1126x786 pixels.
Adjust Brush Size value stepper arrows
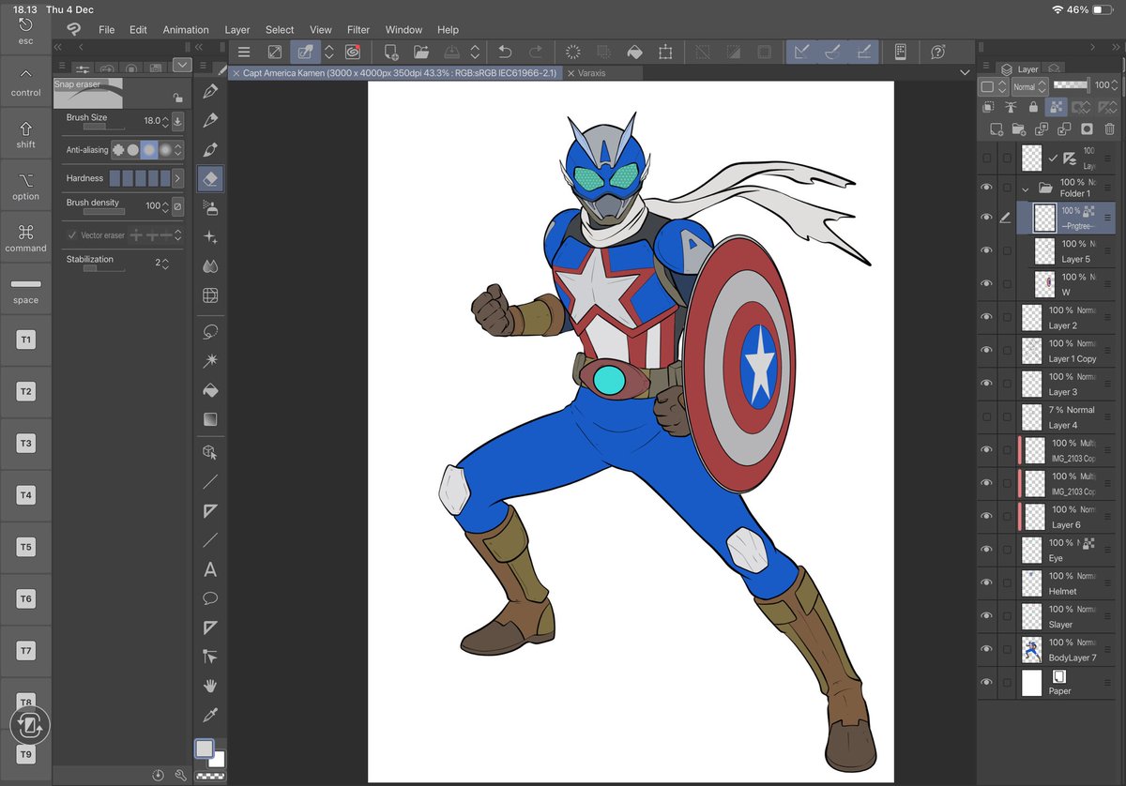pyautogui.click(x=166, y=121)
